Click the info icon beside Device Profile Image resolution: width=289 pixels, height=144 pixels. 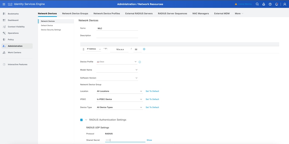pos(140,62)
